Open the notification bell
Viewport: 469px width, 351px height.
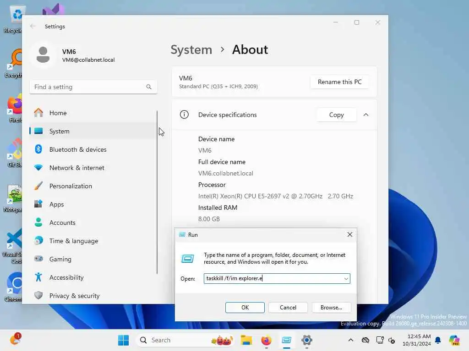click(x=438, y=340)
